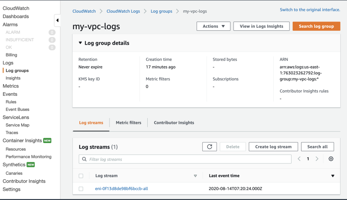347x200 pixels.
Task: Open Resources in the sidebar
Action: click(16, 149)
